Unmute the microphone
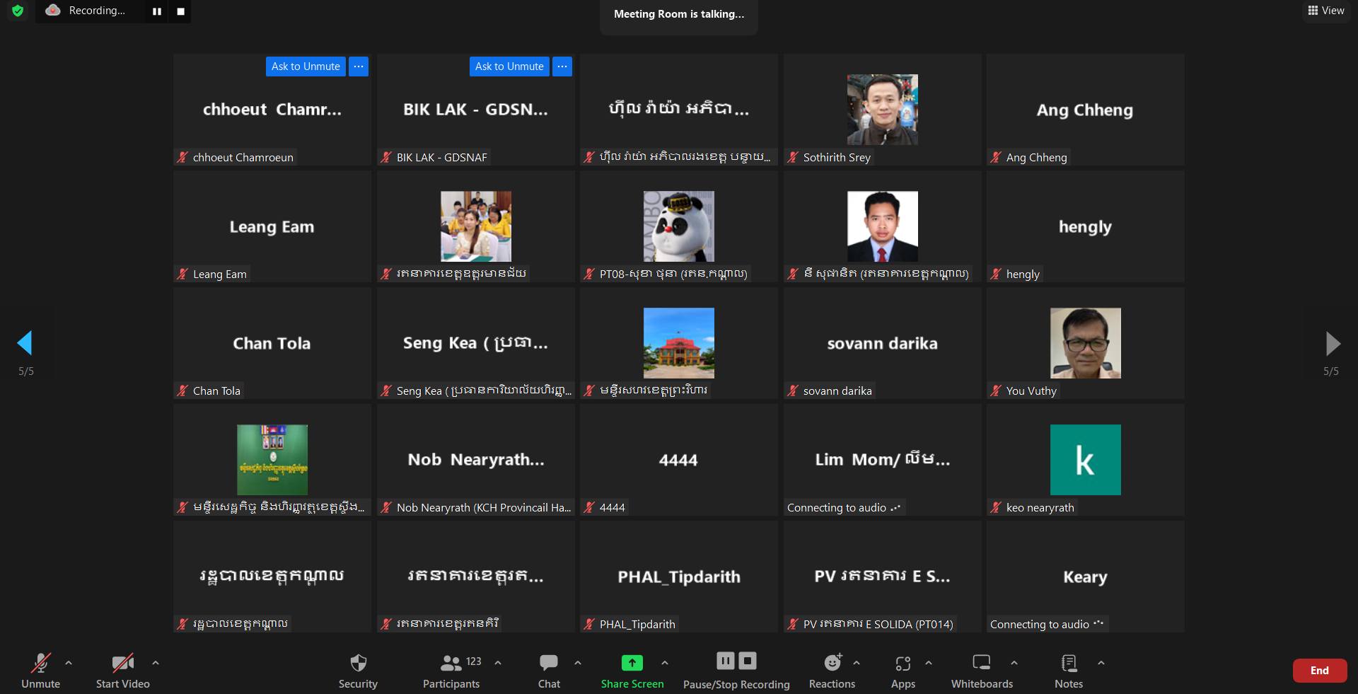Screen dimensions: 1358x694 [x=40, y=664]
